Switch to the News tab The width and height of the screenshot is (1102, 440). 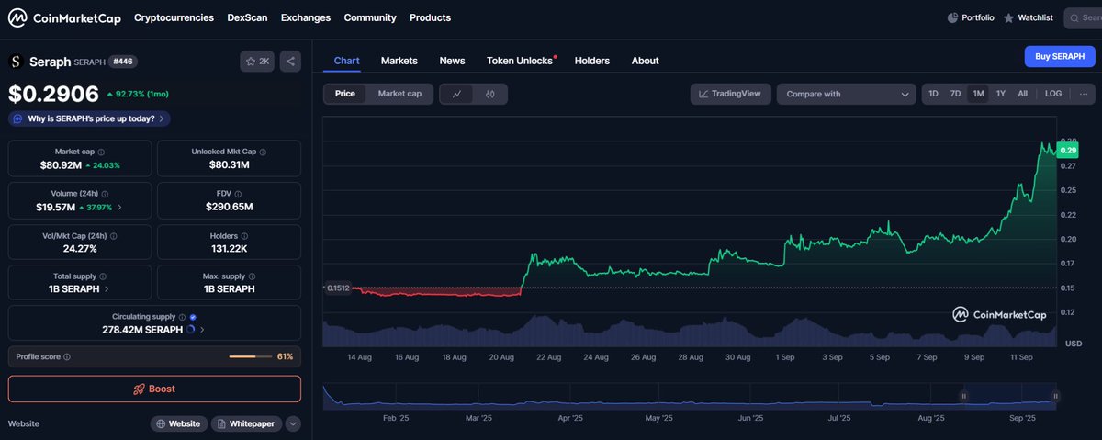[x=452, y=61]
